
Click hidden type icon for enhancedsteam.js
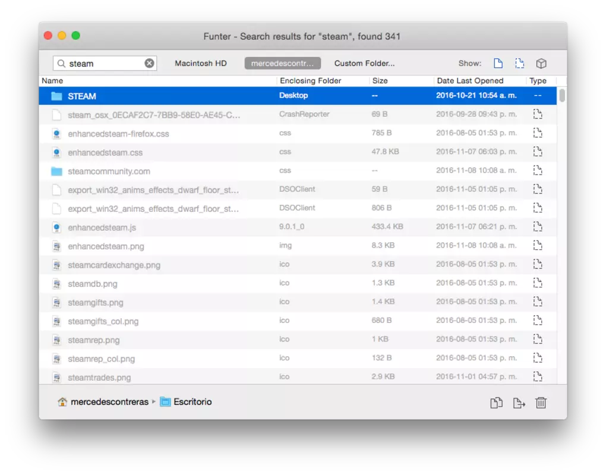pos(538,227)
